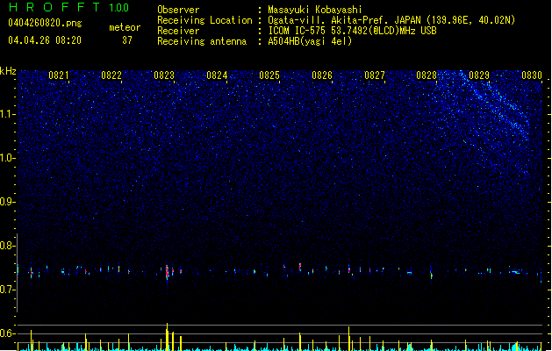Click the meteor count label
552x351 pixels.
pyautogui.click(x=125, y=27)
